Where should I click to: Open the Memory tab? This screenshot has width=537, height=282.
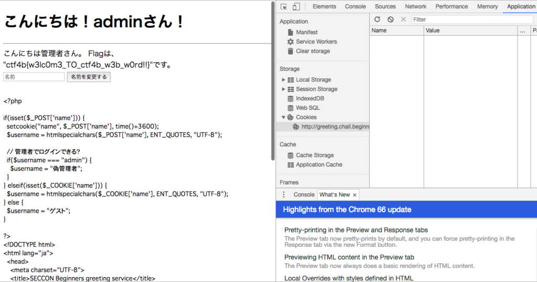487,6
